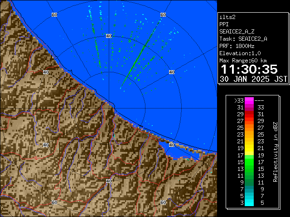Click the '60' range label in the upper-right ocean
Viewport: 290px width, 217px height.
pos(163,14)
